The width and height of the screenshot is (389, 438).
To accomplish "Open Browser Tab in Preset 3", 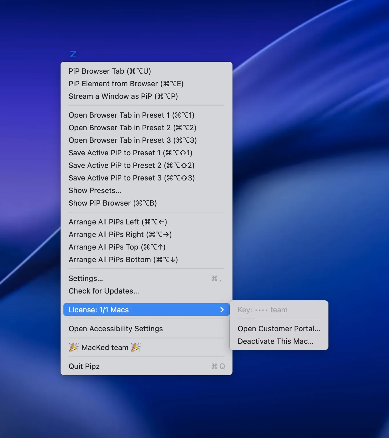I will [x=147, y=140].
